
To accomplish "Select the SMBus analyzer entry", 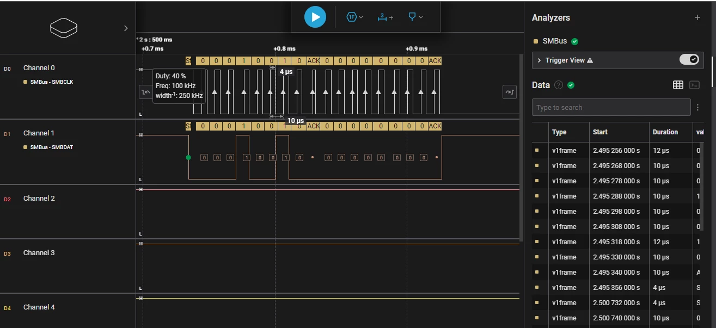I will (555, 41).
